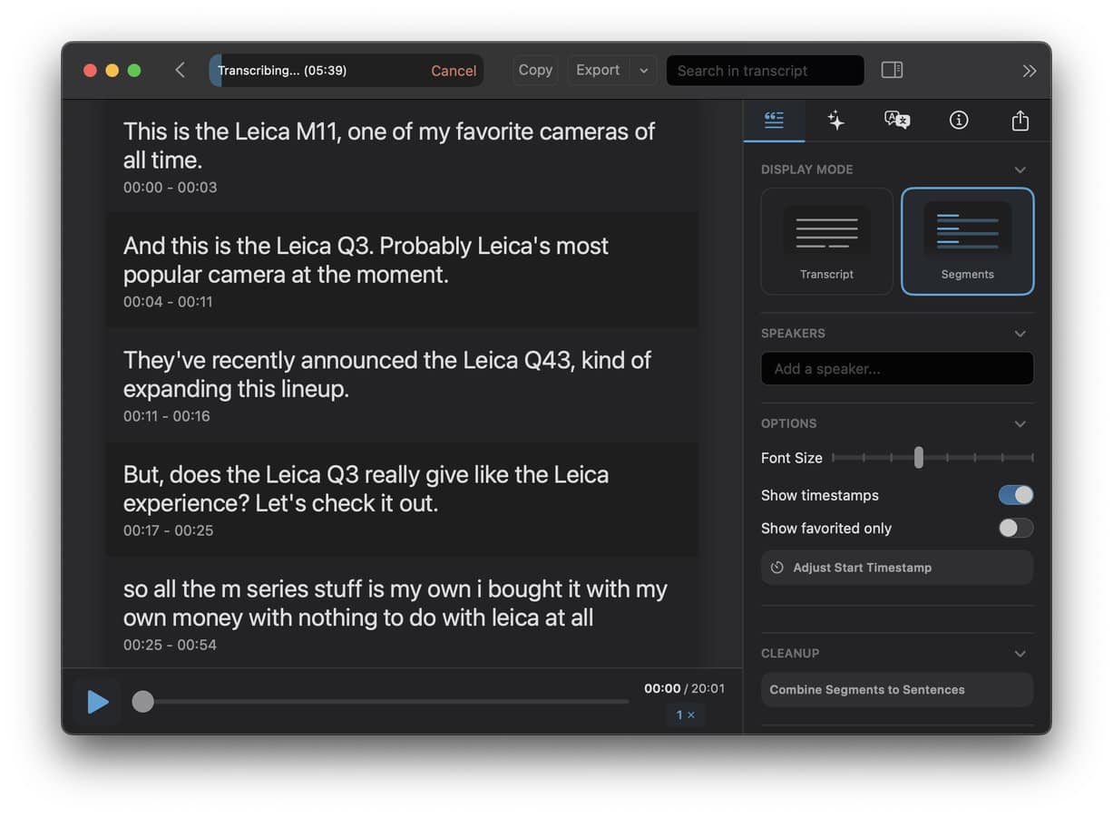Screen dimensions: 1113x816
Task: Open the translation tab icon
Action: click(896, 121)
